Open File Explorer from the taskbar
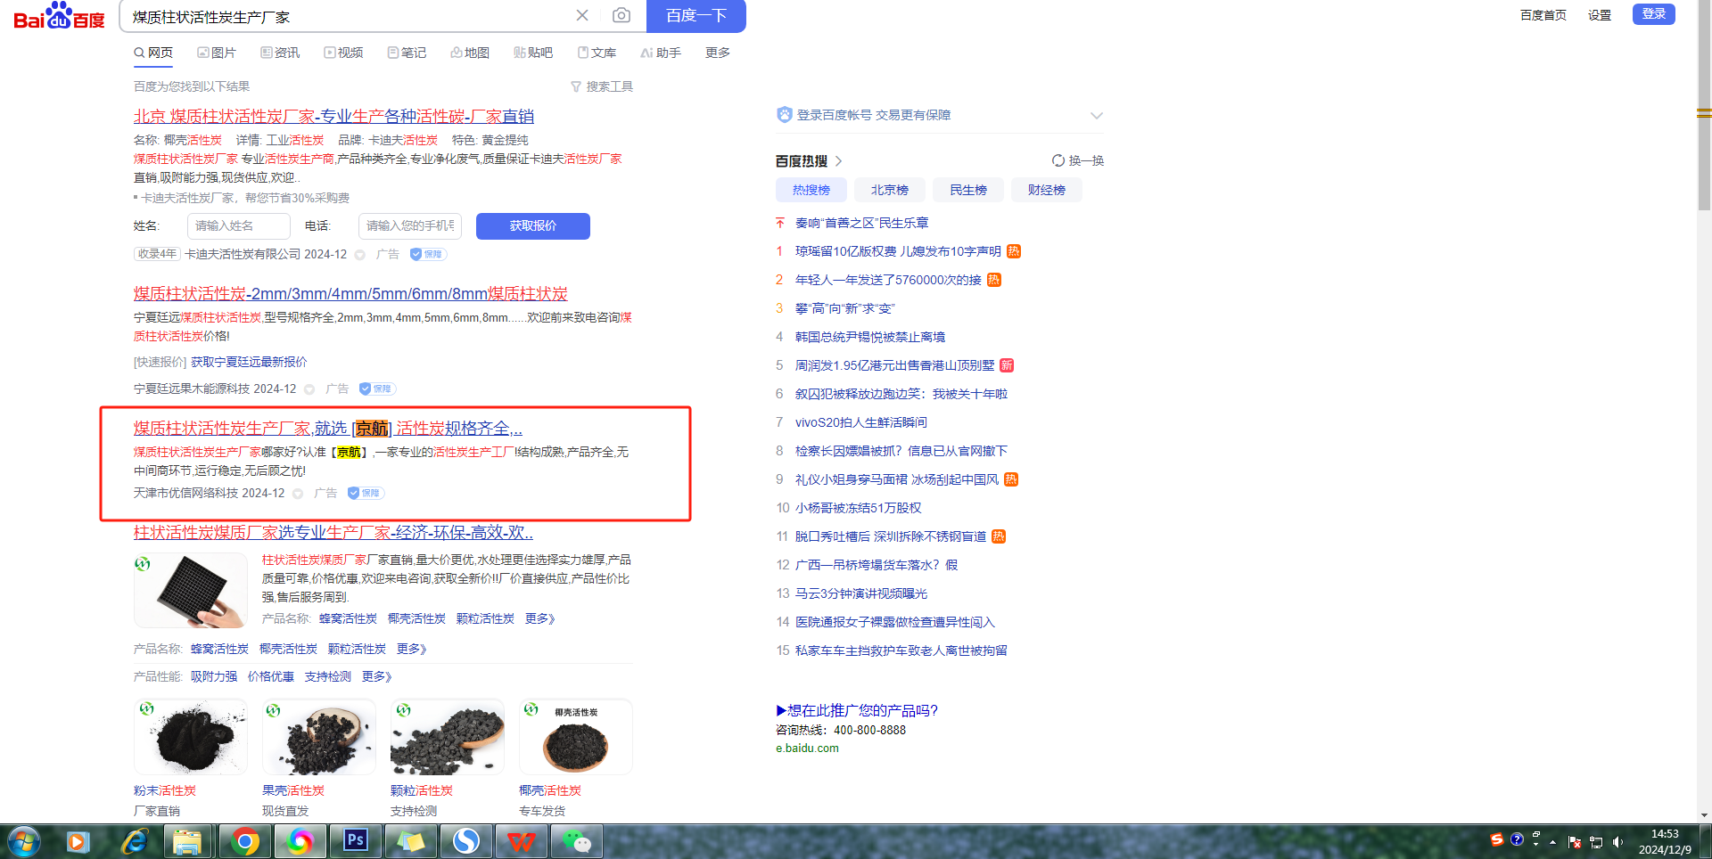 pyautogui.click(x=188, y=841)
